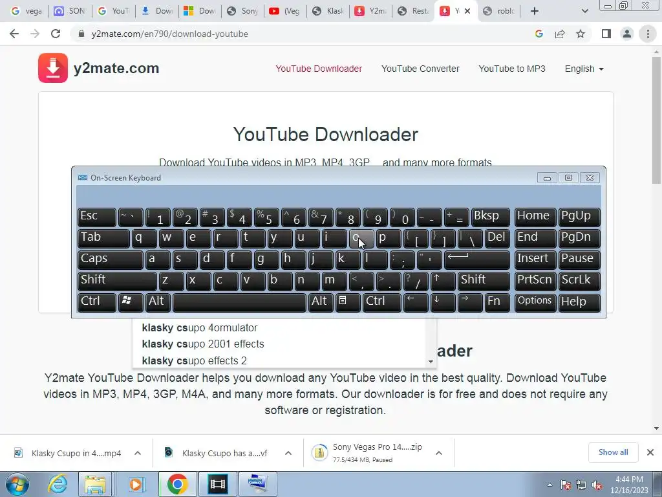Screen dimensions: 662x497
Task: Open the Chrome three-dot menu
Action: 648,34
